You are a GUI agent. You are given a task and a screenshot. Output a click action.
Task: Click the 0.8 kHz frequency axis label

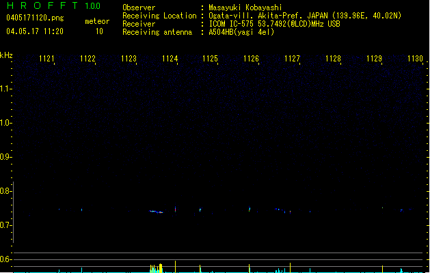[5, 191]
